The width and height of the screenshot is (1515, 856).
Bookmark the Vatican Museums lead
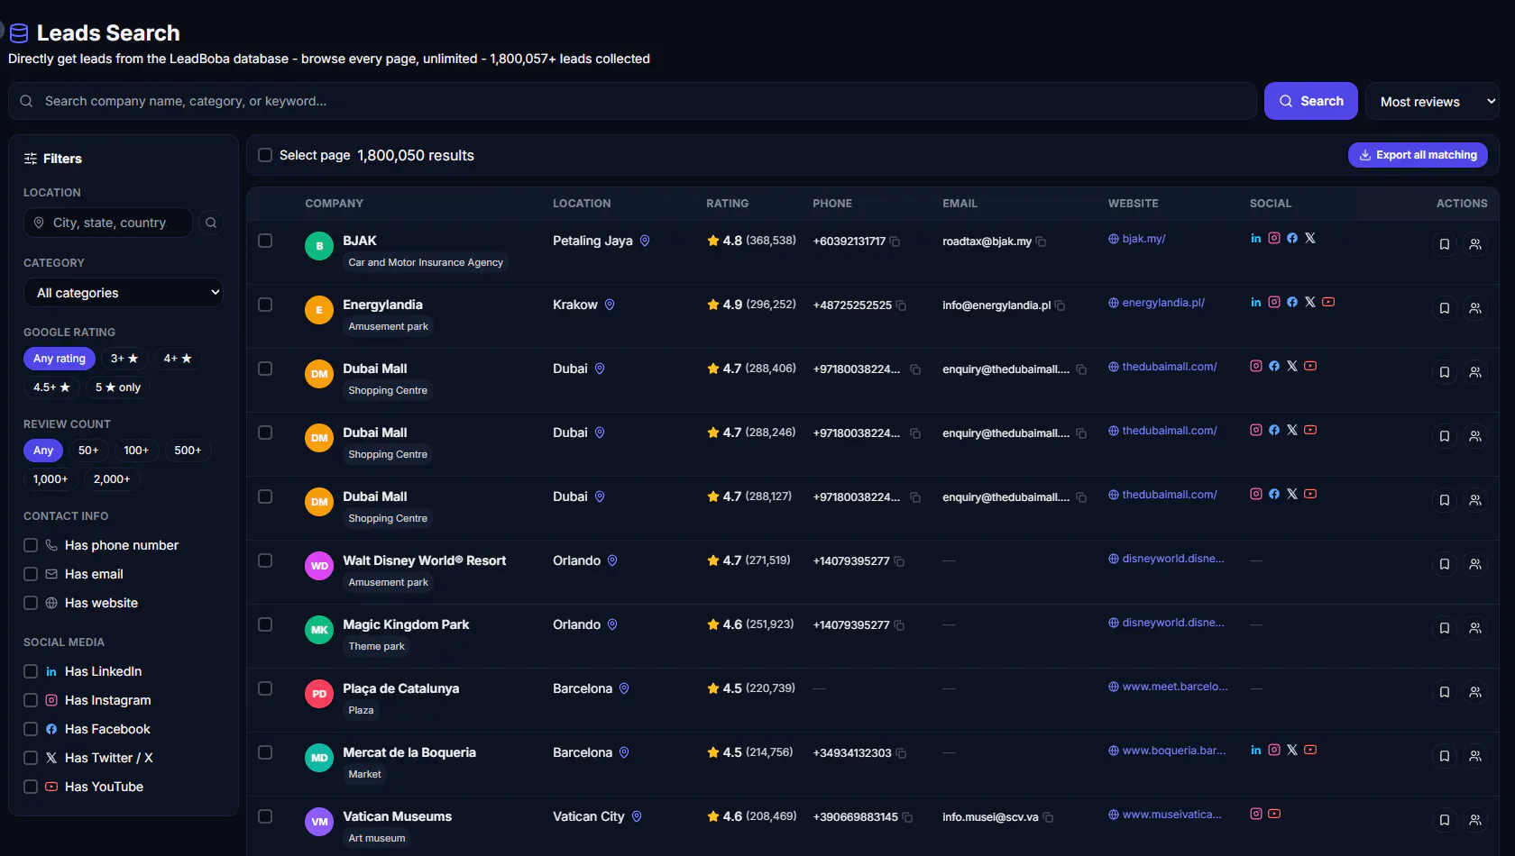[x=1445, y=820]
